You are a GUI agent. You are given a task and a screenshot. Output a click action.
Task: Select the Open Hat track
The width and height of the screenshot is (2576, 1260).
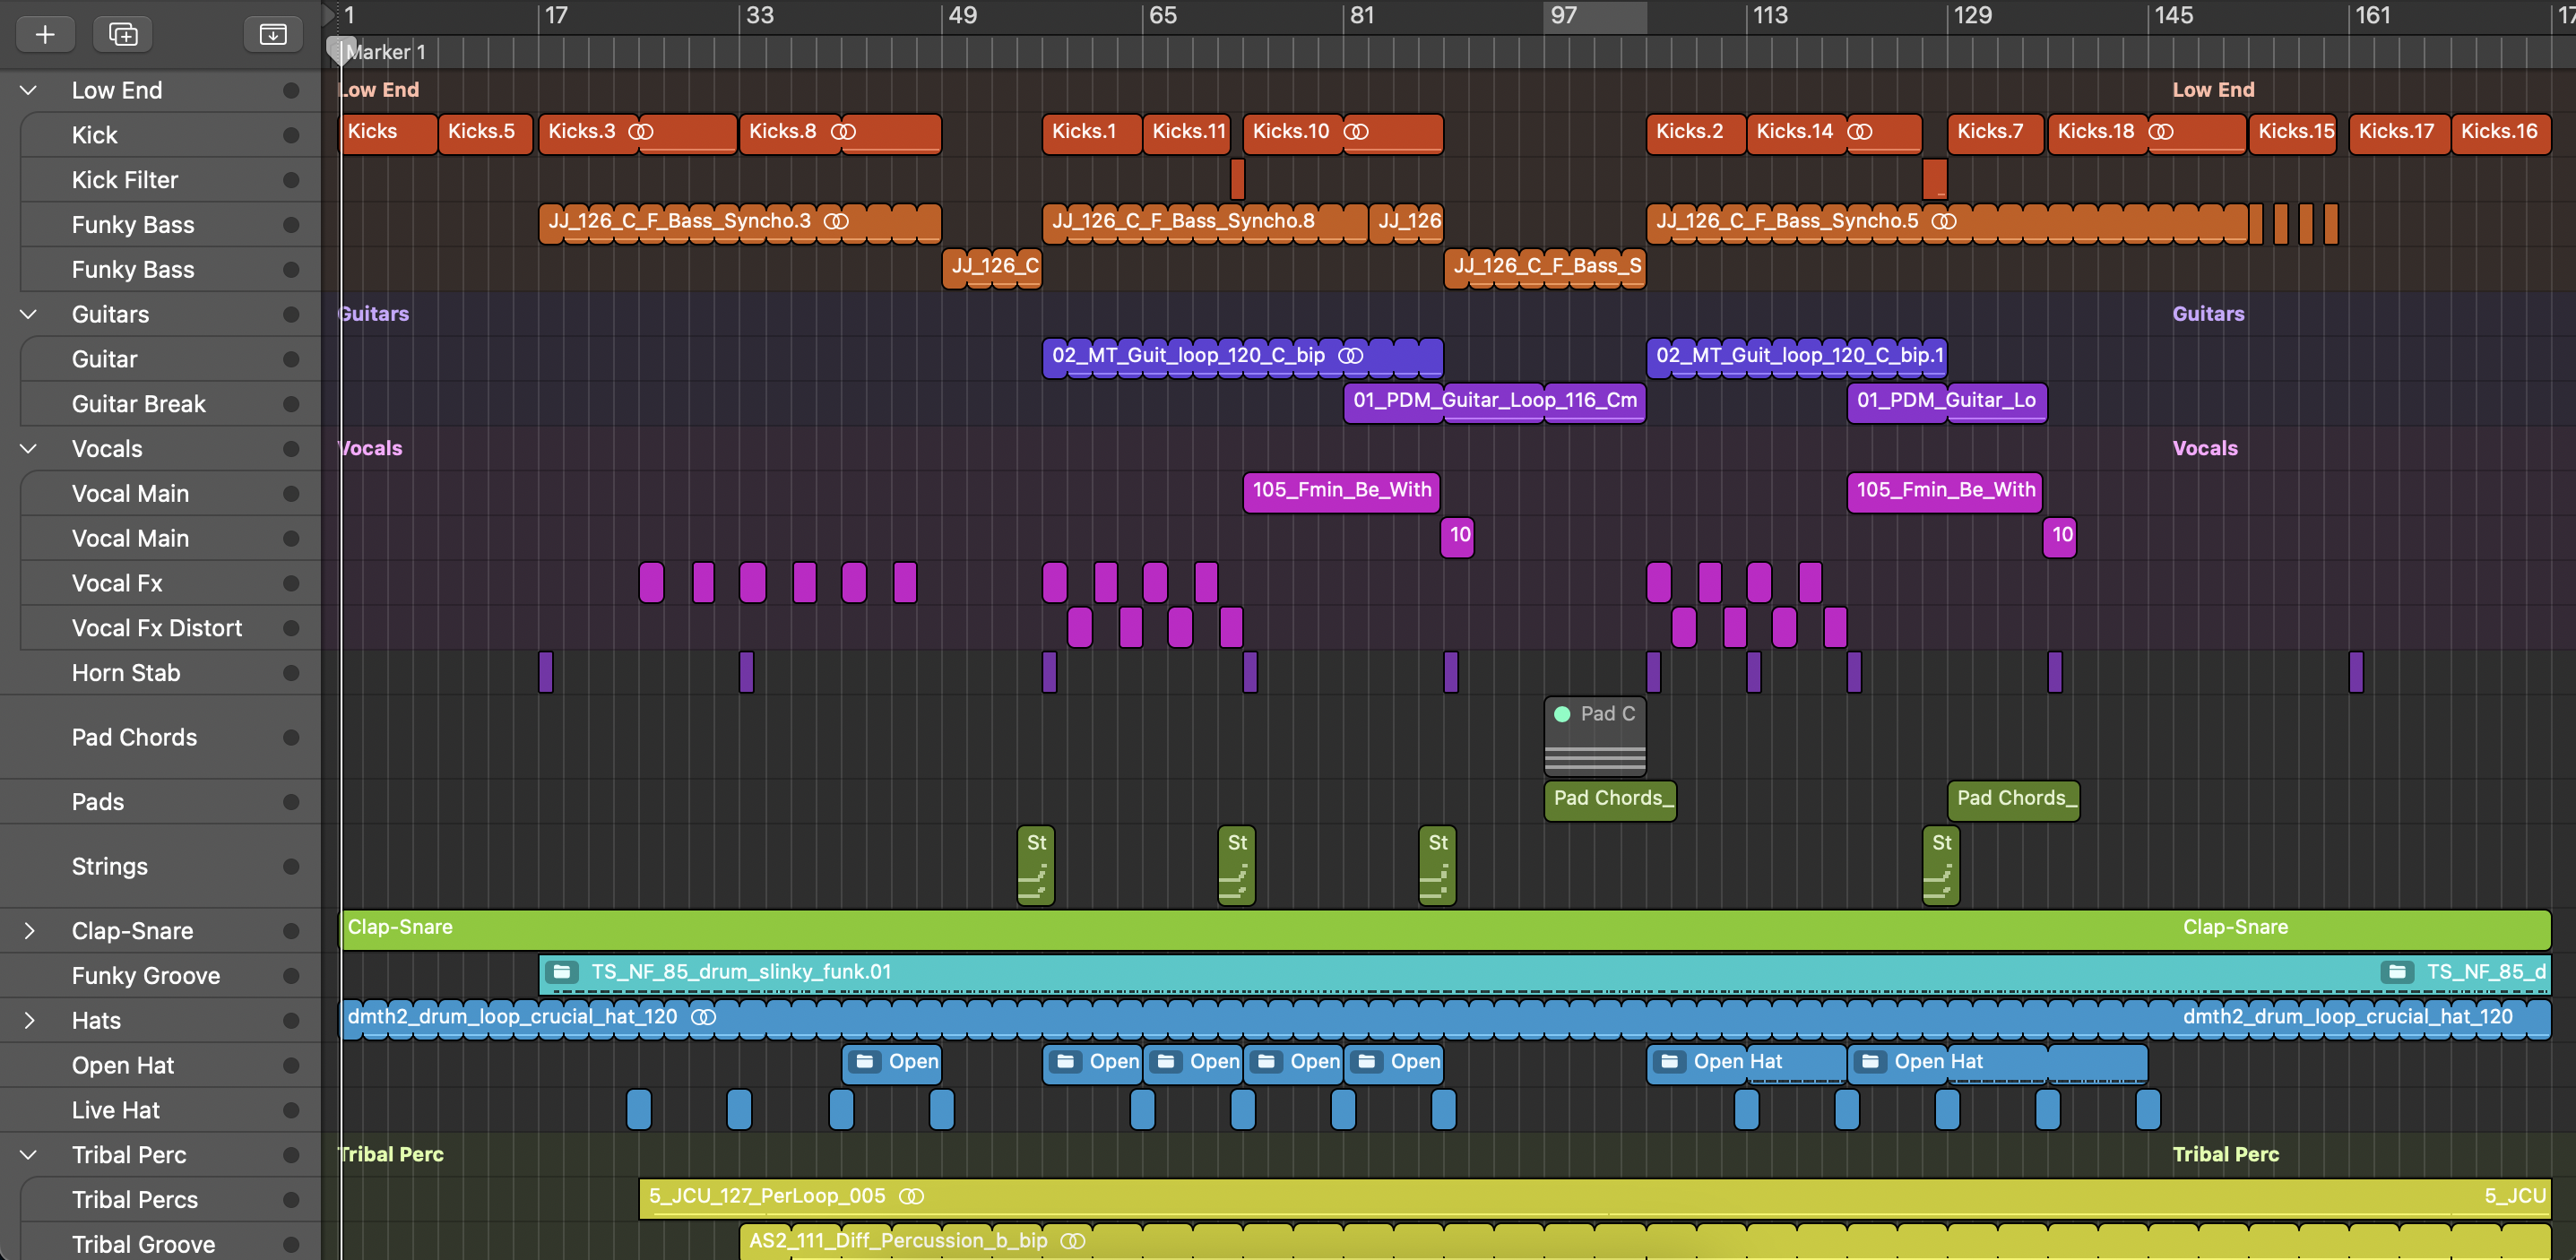click(x=160, y=1066)
